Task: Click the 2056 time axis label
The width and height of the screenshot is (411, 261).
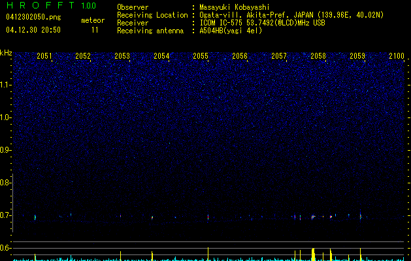Action: click(x=240, y=55)
